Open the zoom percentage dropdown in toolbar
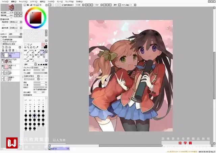216x153 pixels. click(83, 5)
